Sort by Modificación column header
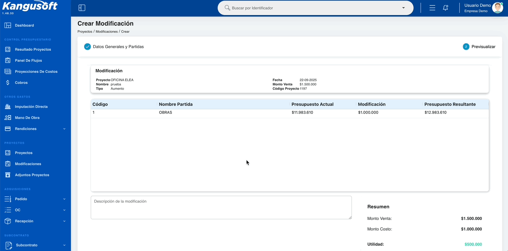This screenshot has width=508, height=251. coord(372,104)
